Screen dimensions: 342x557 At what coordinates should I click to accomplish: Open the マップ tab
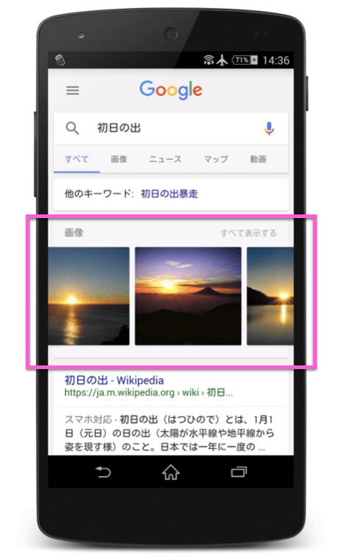(216, 159)
